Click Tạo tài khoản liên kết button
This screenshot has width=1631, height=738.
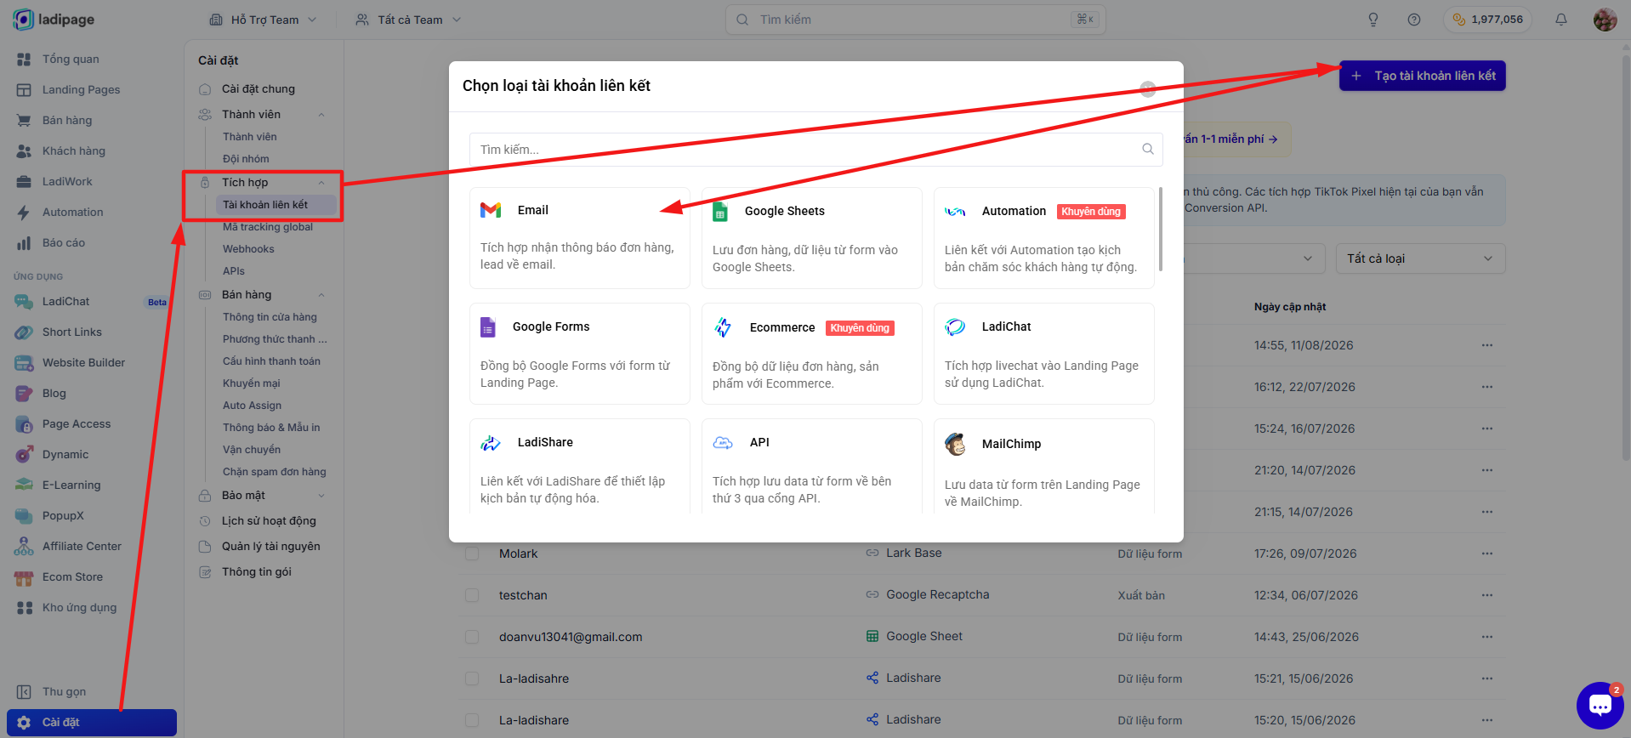(x=1423, y=76)
